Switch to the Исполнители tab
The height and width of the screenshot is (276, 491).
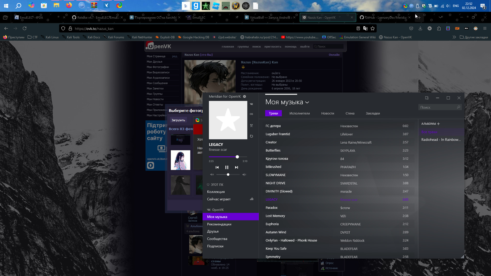point(299,113)
